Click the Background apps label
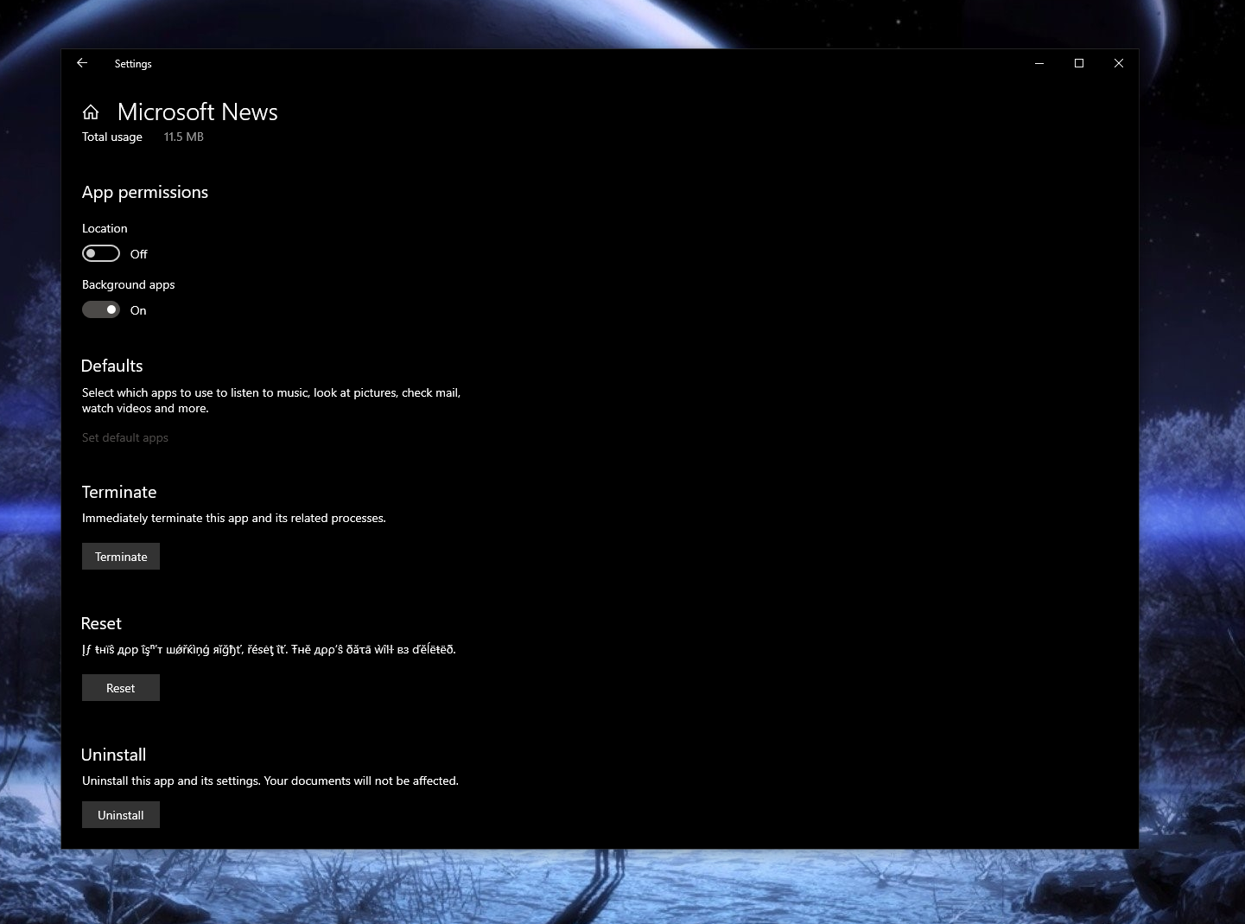The image size is (1245, 924). tap(129, 284)
